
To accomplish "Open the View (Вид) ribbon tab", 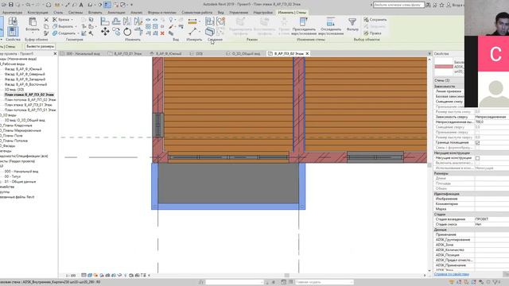I will (221, 13).
